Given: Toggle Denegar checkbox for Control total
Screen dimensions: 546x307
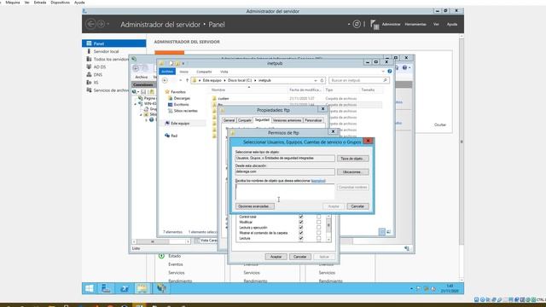Looking at the screenshot, I should coord(318,217).
